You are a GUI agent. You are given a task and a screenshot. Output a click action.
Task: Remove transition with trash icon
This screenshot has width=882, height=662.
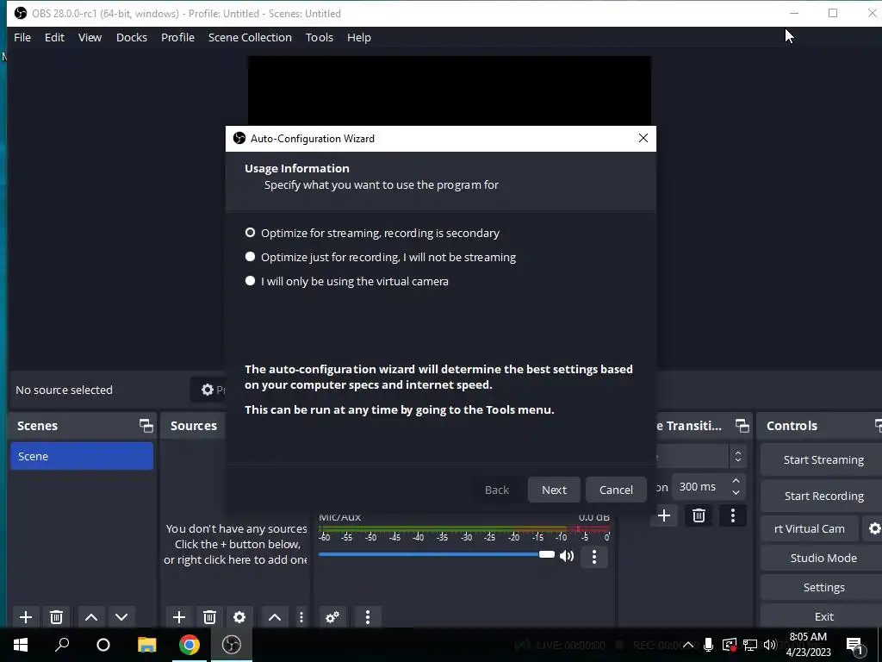(699, 515)
